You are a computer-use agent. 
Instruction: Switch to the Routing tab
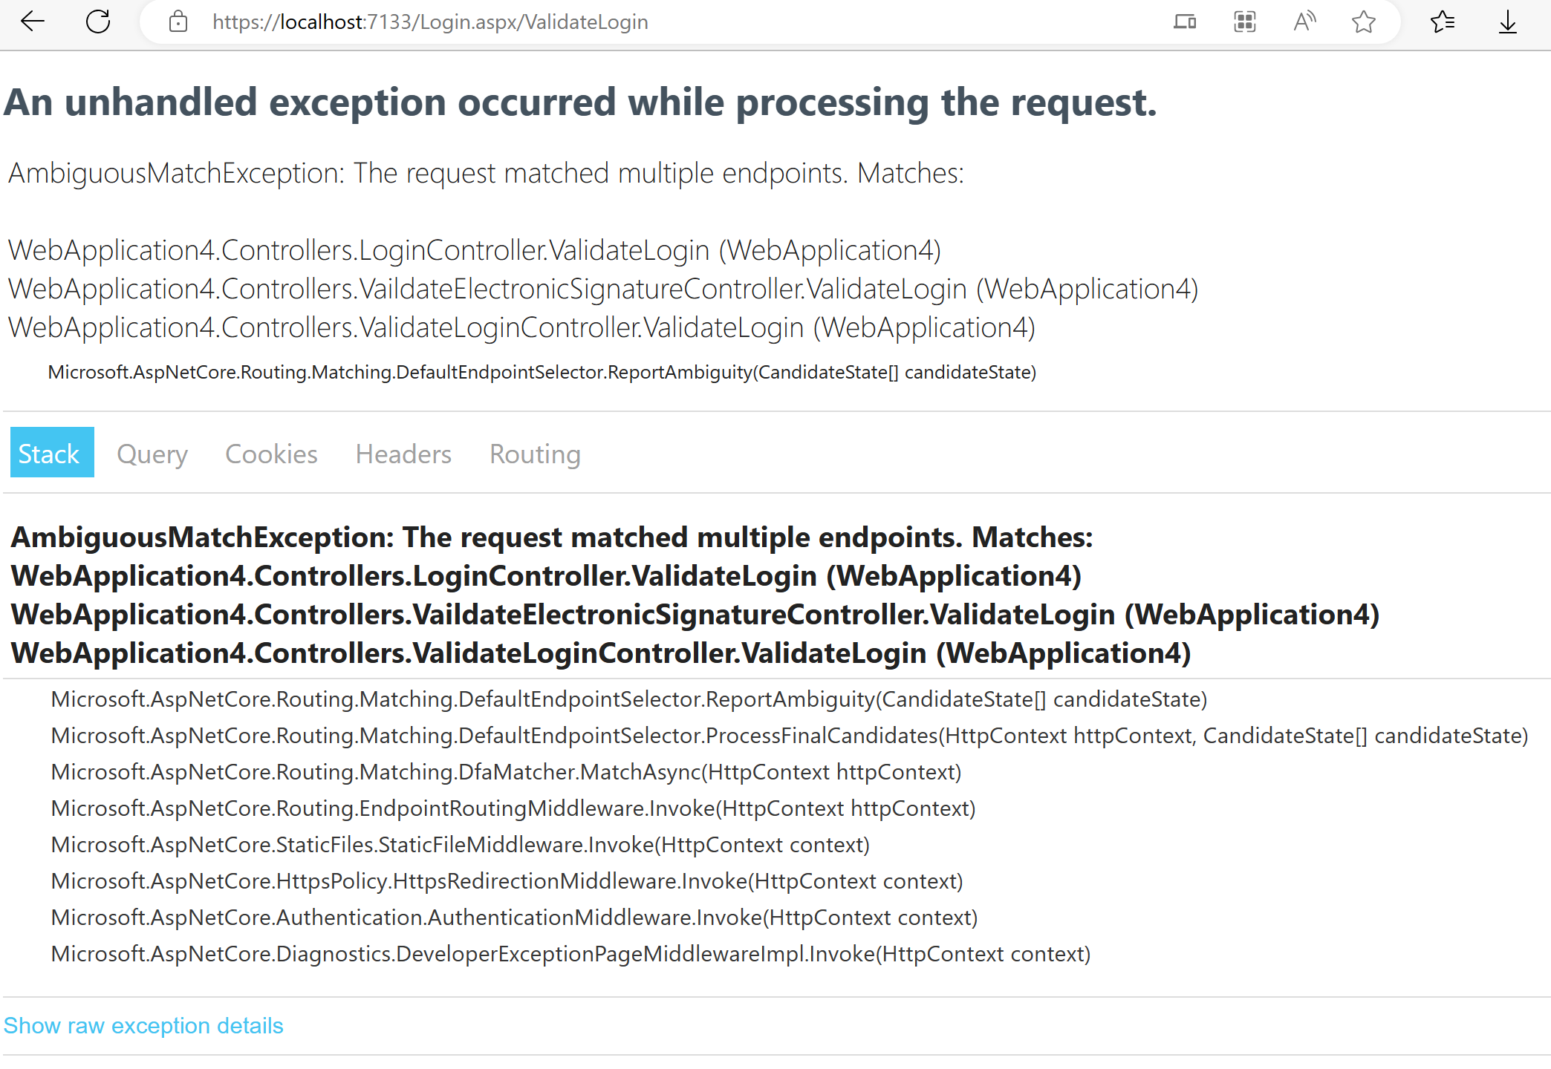(x=534, y=454)
